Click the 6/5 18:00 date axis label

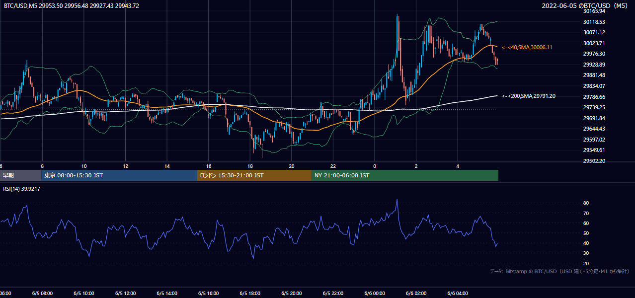250,294
